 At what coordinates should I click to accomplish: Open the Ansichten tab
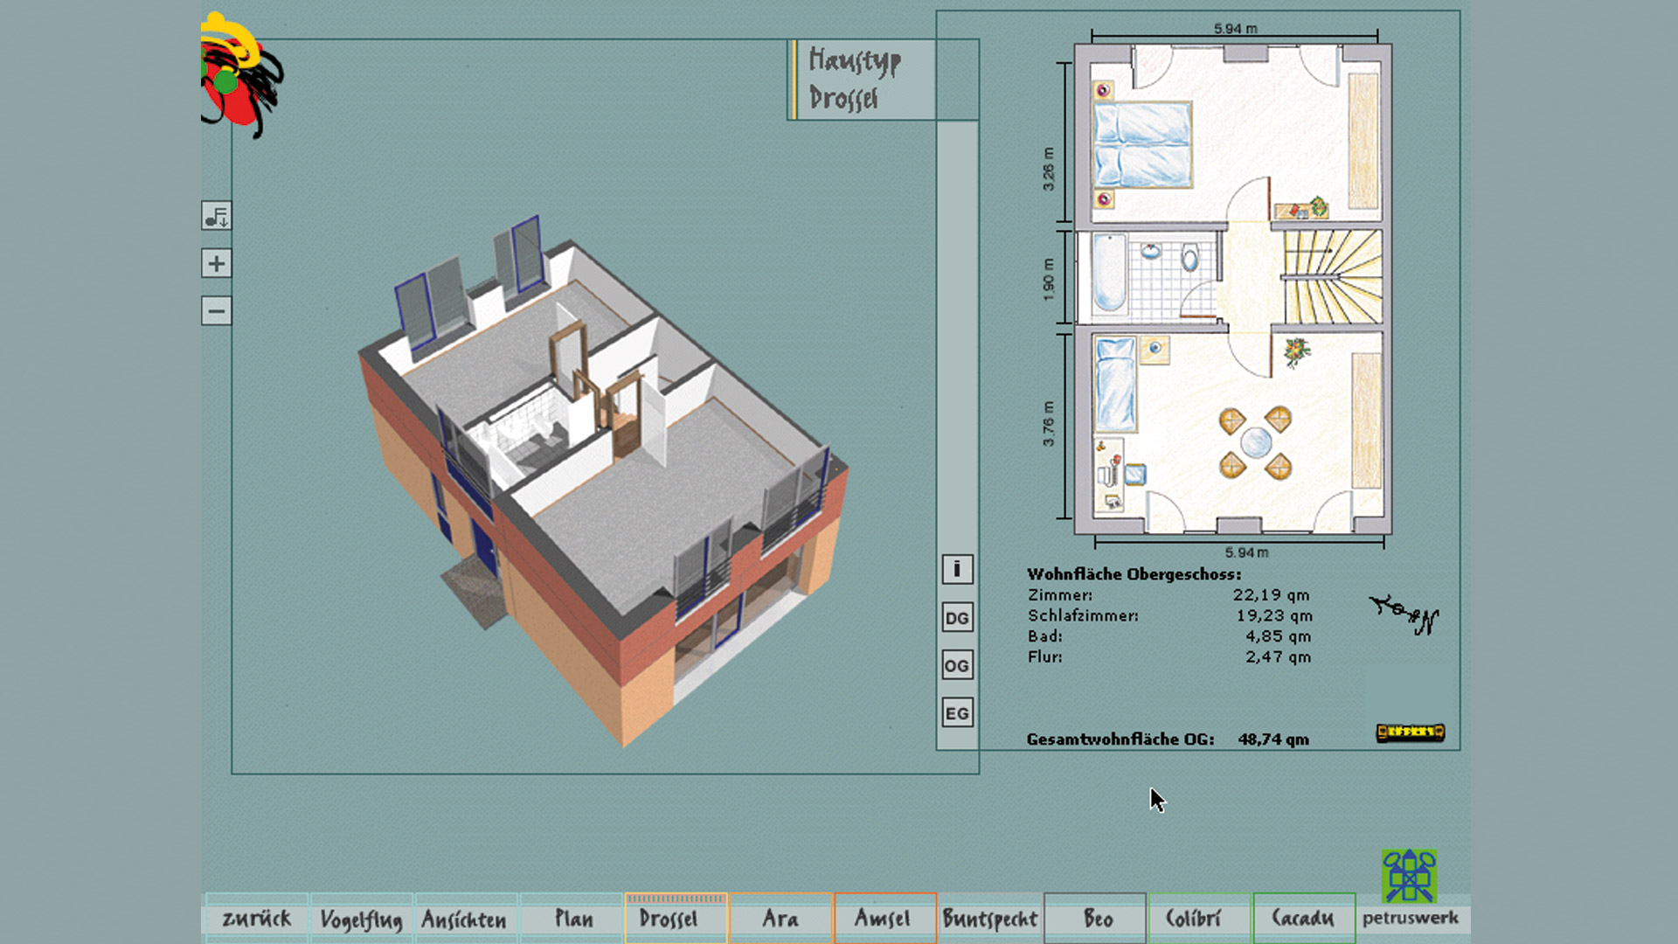pos(464,919)
